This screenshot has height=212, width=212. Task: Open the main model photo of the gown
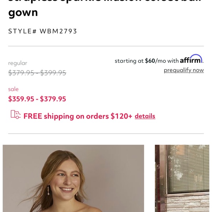73,178
